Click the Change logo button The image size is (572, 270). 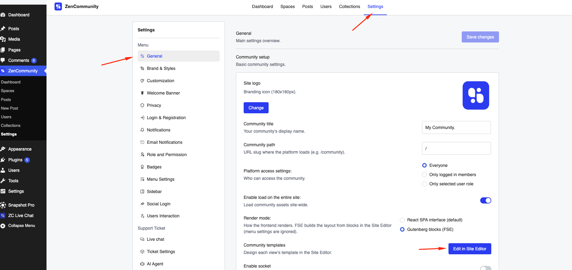pyautogui.click(x=256, y=108)
